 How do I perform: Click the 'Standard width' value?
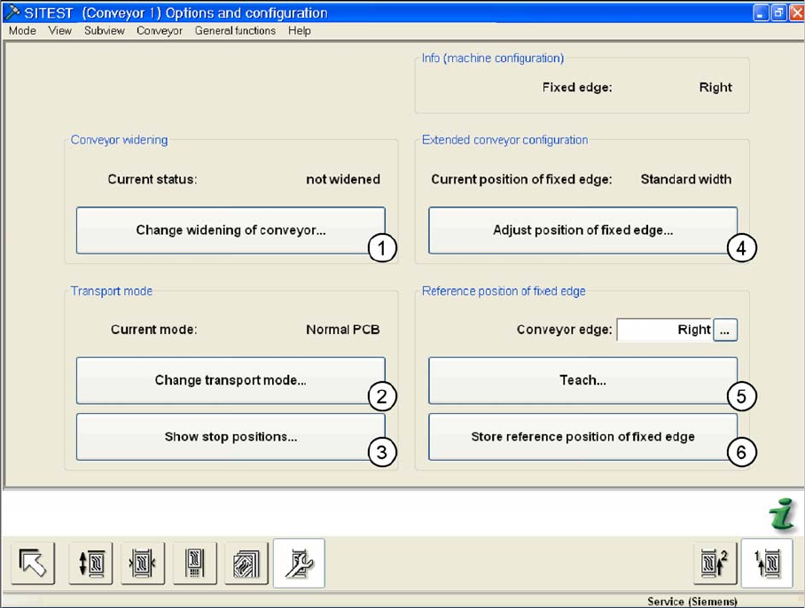(686, 180)
